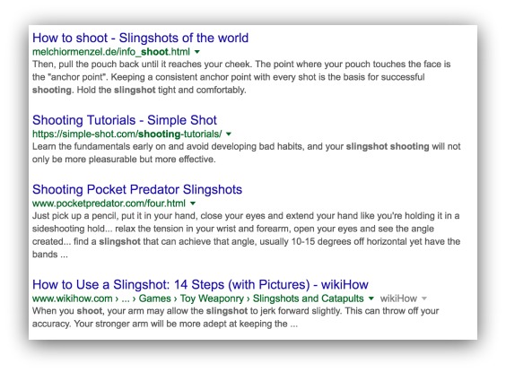Click the https://simple-shot.com/shooting-tutorials/ URL
506x372 pixels.
coord(127,134)
